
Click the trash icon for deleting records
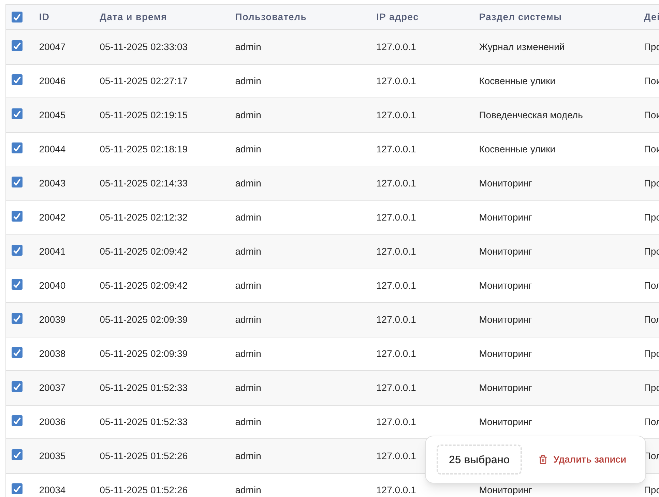point(543,460)
